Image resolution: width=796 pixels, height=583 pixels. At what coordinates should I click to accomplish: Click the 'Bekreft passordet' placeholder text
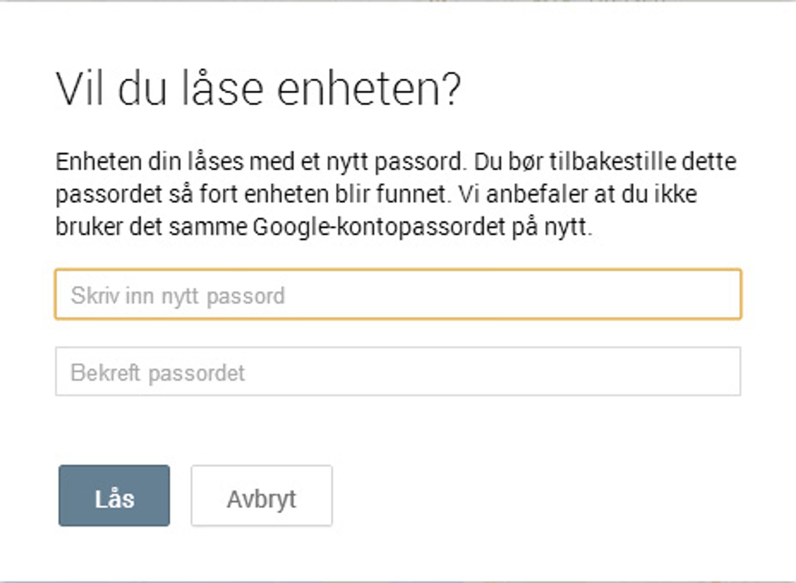click(x=158, y=373)
